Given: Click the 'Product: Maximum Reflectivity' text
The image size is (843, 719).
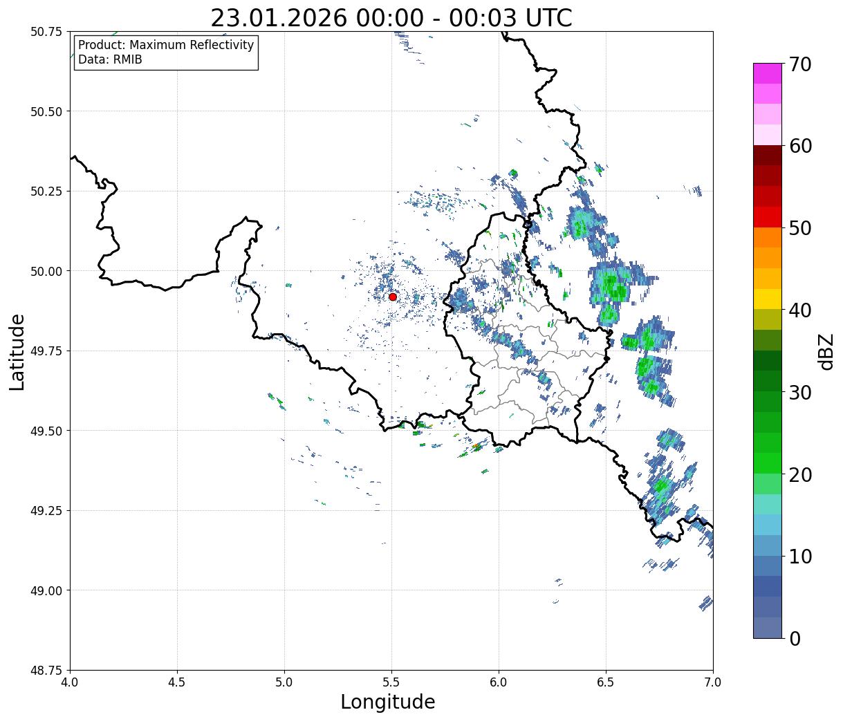Looking at the screenshot, I should pyautogui.click(x=166, y=45).
